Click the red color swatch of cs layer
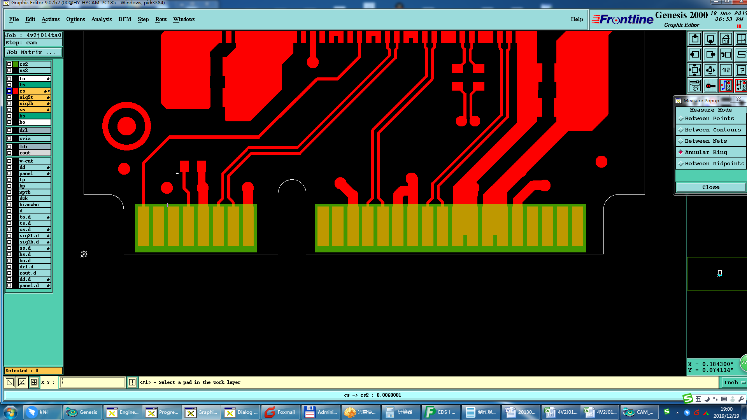Screen dimensions: 747x420 point(16,91)
